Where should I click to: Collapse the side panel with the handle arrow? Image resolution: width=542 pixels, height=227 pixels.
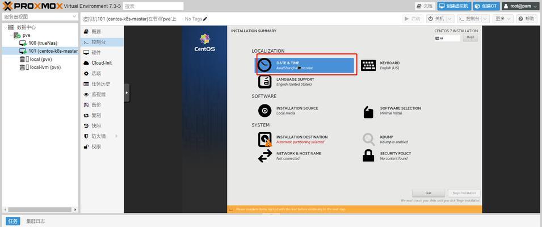[x=127, y=93]
